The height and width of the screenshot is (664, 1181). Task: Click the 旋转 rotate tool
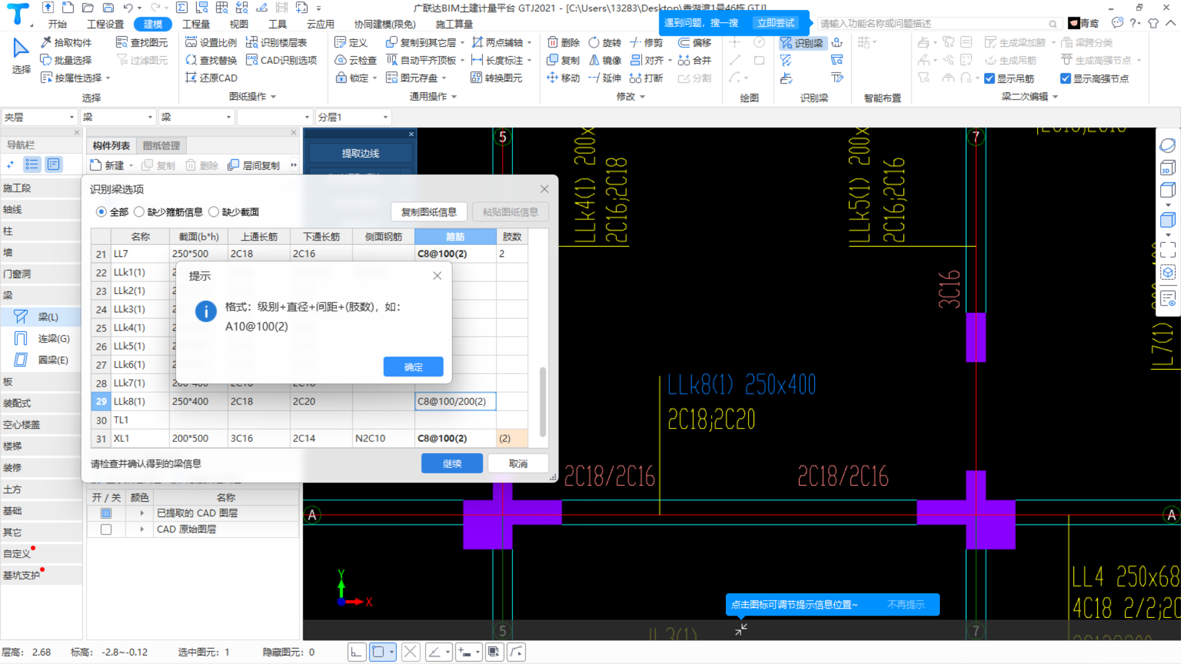(605, 42)
